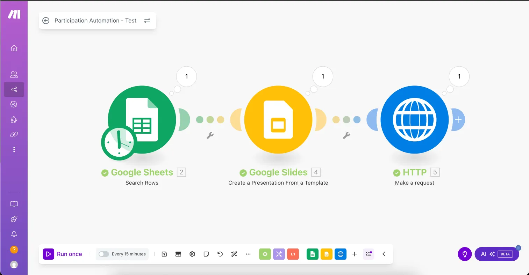Screen dimensions: 529x275
Task: Open What's new rocket icon
Action: [x=14, y=219]
